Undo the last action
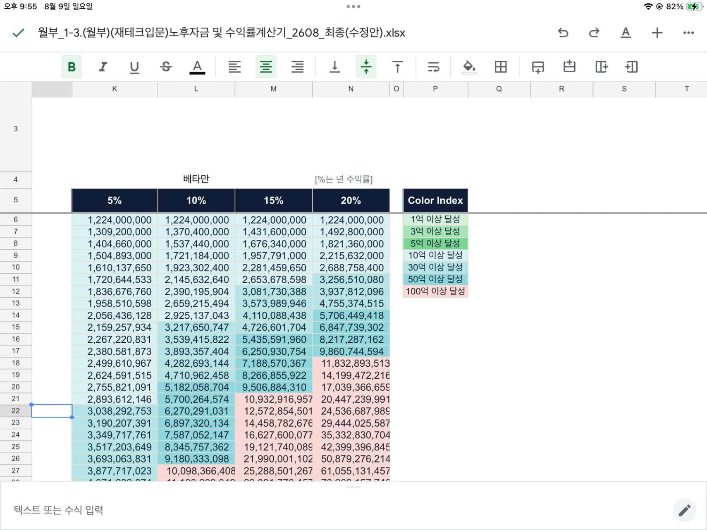 point(563,33)
